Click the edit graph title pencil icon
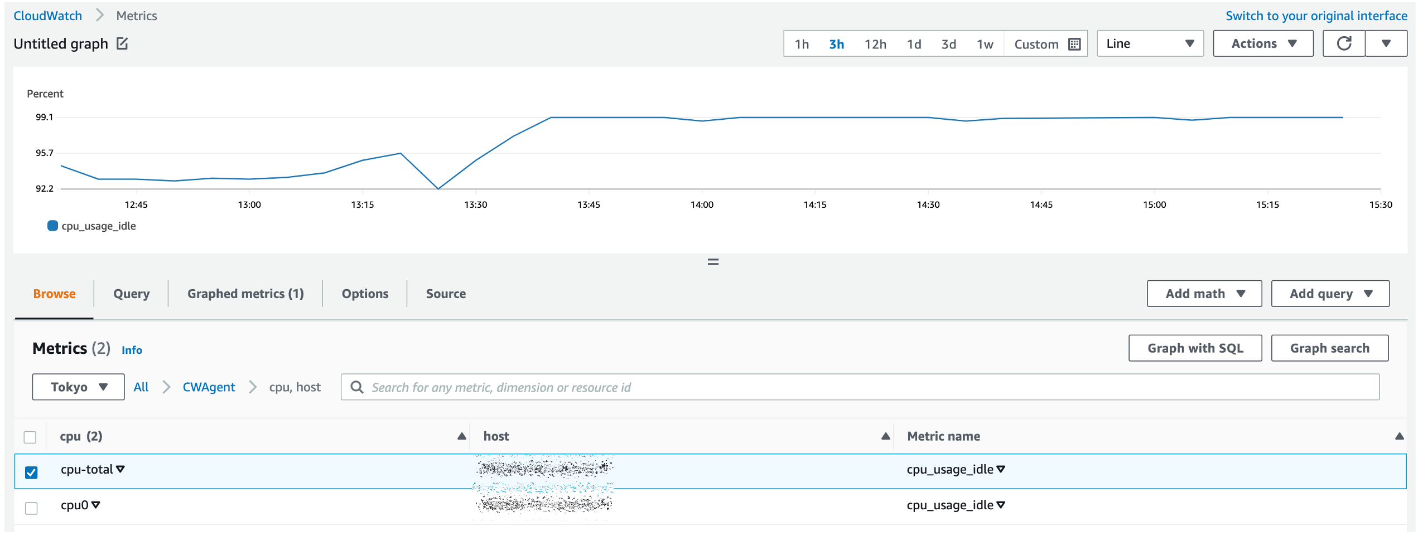This screenshot has width=1418, height=536. click(122, 43)
